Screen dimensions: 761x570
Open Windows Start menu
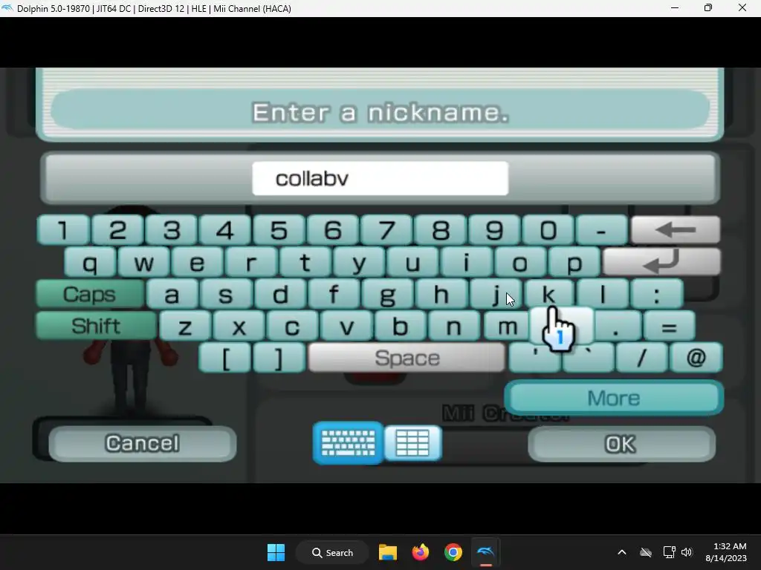coord(276,552)
